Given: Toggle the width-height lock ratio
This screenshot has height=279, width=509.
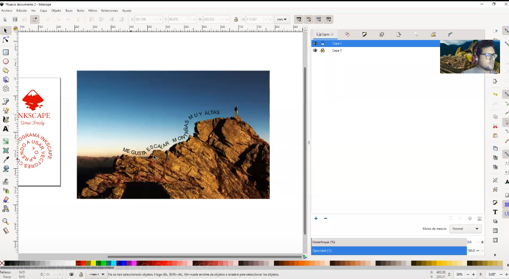Looking at the screenshot, I should coord(236,19).
